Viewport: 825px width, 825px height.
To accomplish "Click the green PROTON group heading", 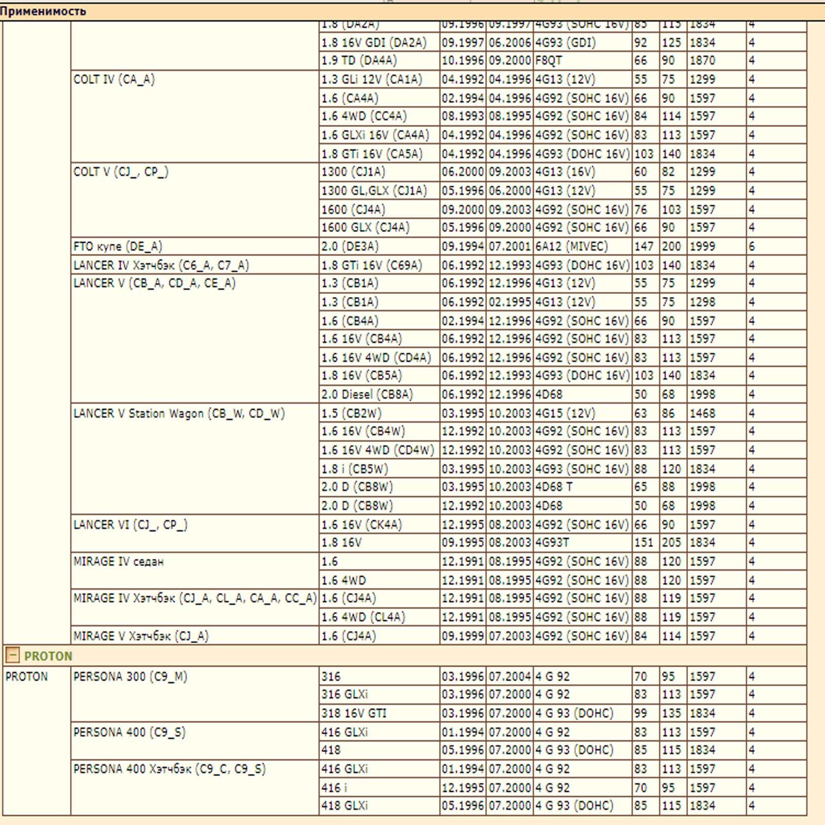I will click(x=48, y=656).
